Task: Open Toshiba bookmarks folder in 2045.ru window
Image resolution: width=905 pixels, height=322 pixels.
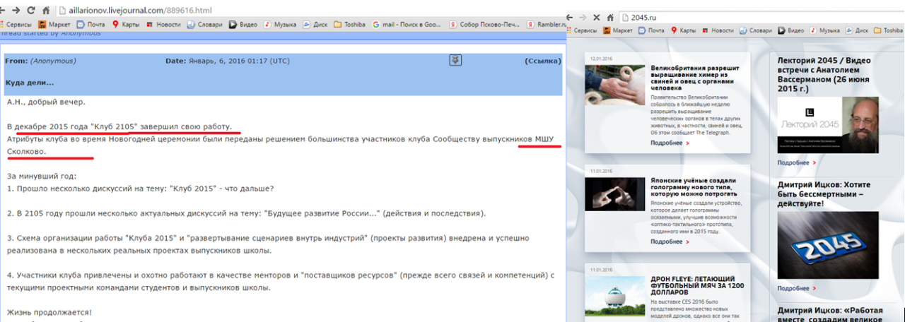Action: [889, 30]
